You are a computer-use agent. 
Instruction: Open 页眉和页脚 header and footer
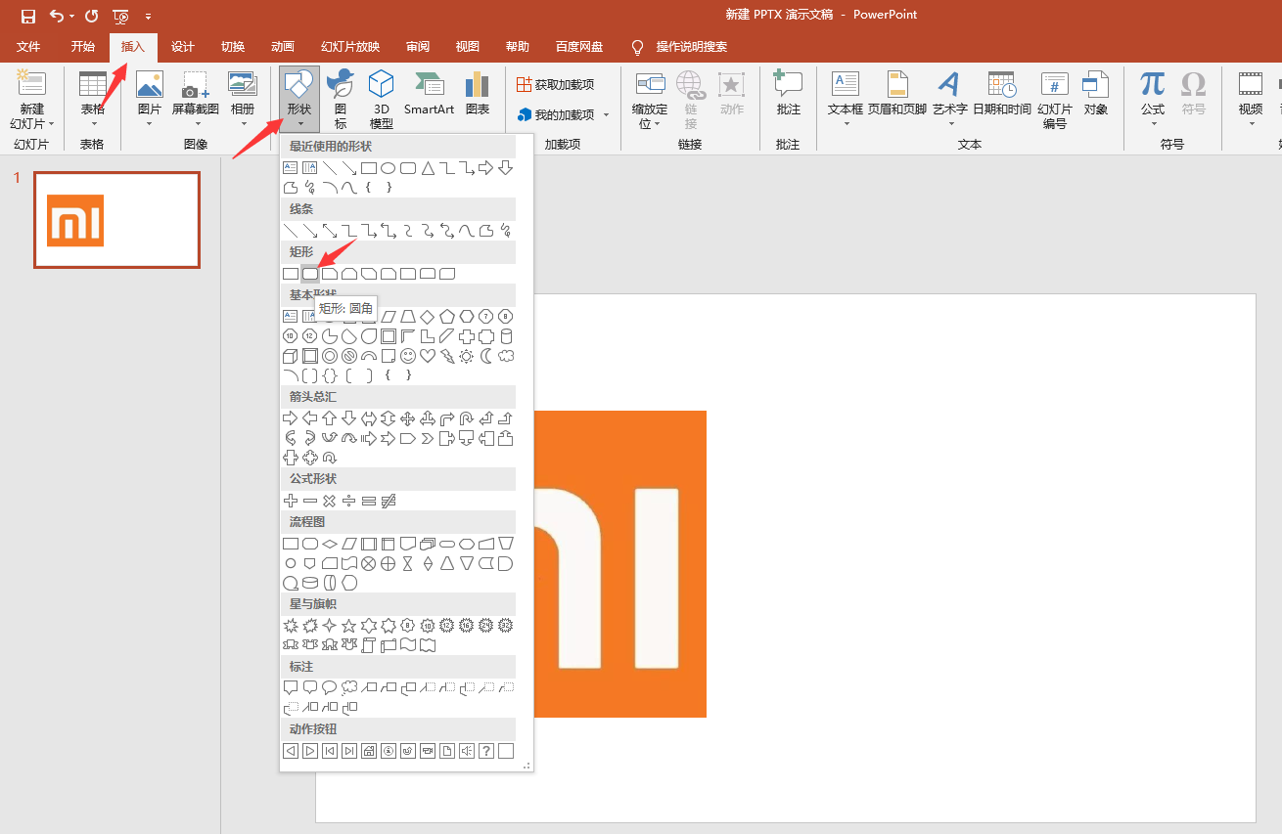tap(897, 94)
